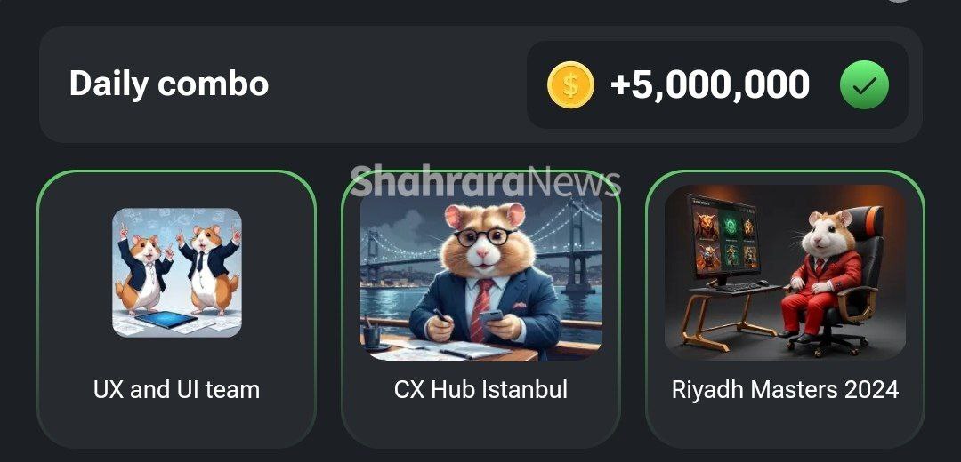Click the ShahraraNews watermark text
961x462 pixels.
tap(486, 182)
